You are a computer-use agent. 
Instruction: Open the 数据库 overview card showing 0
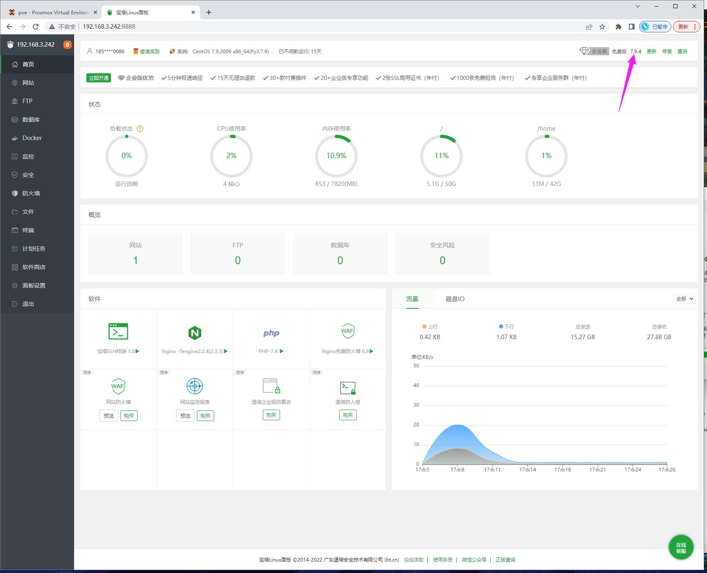click(340, 254)
